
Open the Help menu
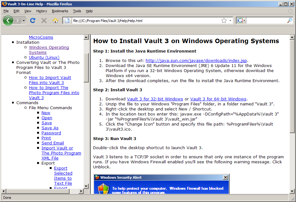point(89,11)
